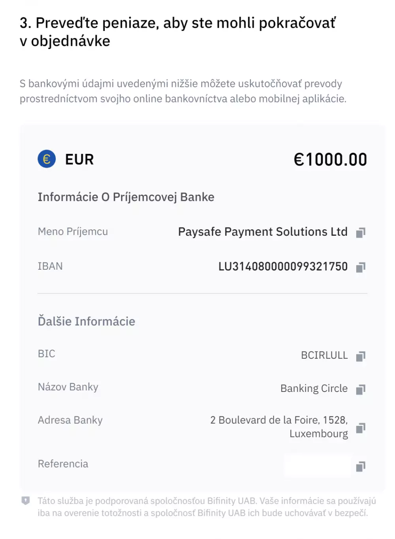Select the recipient name Paysafe Payment Solutions Ltd
This screenshot has width=395, height=539.
262,232
